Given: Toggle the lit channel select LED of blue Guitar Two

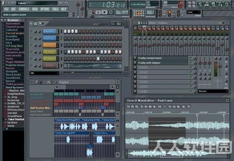Looking at the screenshot, I should (x=61, y=38).
